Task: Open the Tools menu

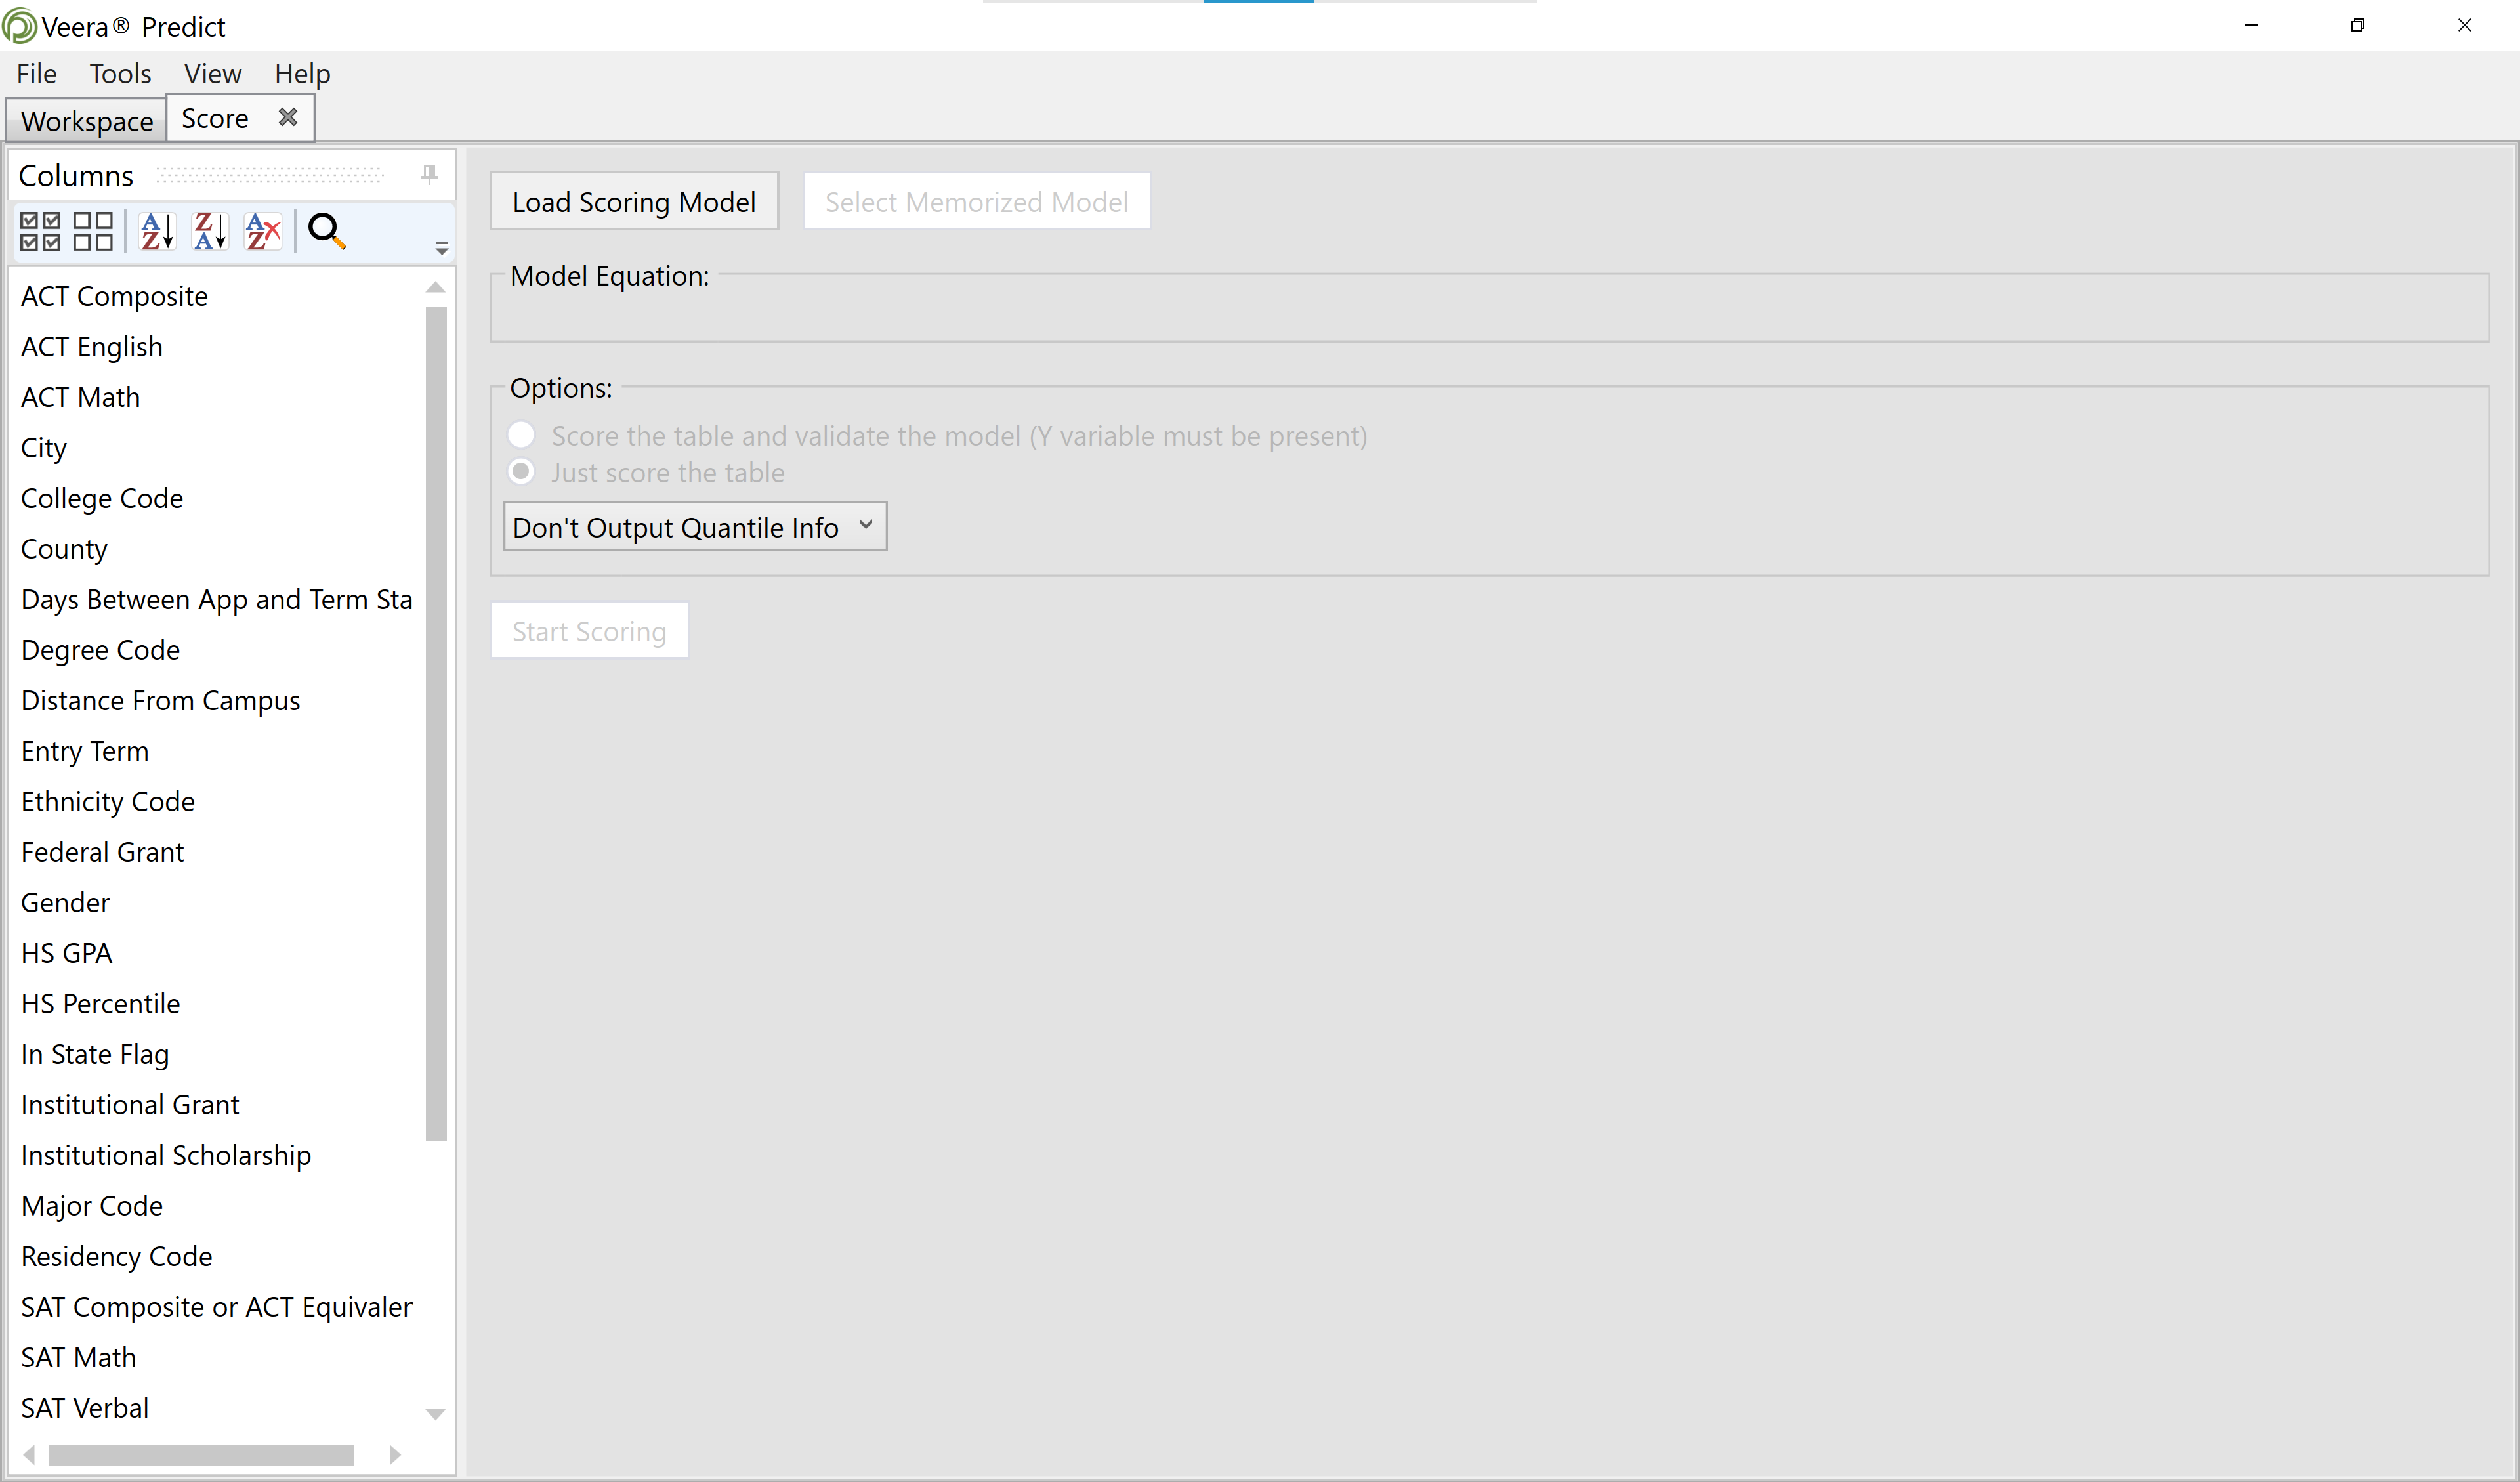Action: [x=120, y=73]
